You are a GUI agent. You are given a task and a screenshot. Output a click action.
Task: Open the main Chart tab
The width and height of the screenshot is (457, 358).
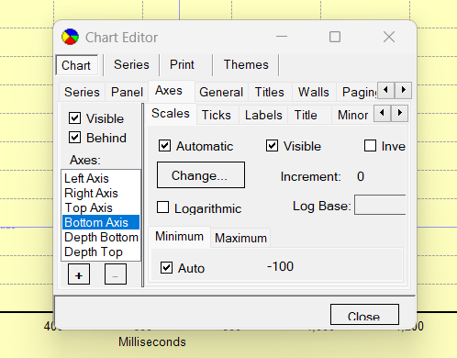pos(77,65)
